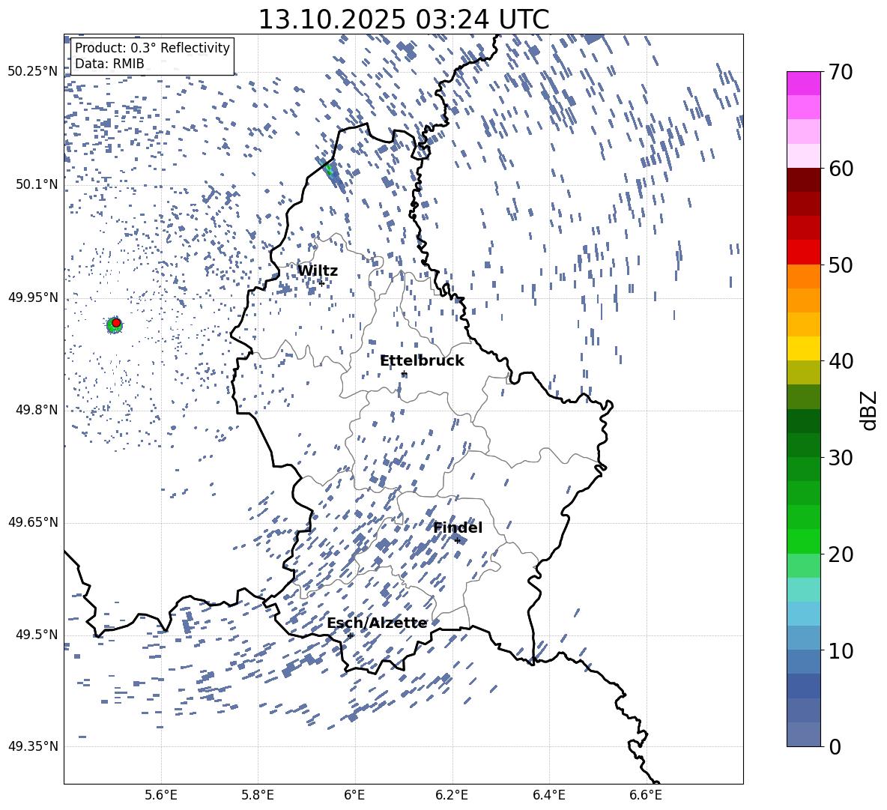Click the Esch/Alzette station cross marker
This screenshot has width=887, height=810.
pos(350,635)
